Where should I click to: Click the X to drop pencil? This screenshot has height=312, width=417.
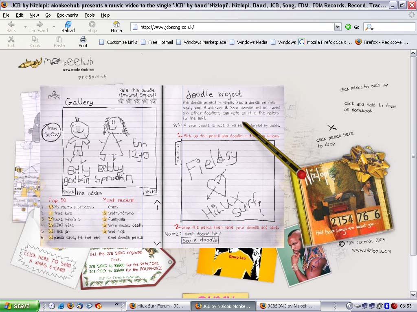click(x=332, y=128)
